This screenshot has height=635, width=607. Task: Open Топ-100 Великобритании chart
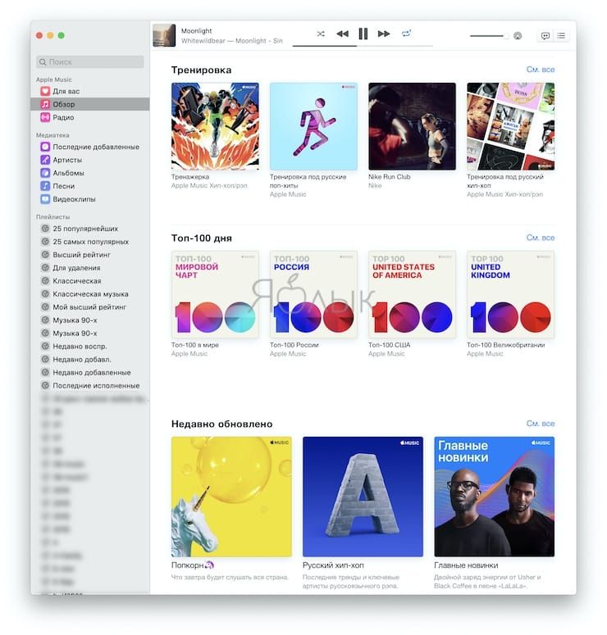tap(510, 294)
